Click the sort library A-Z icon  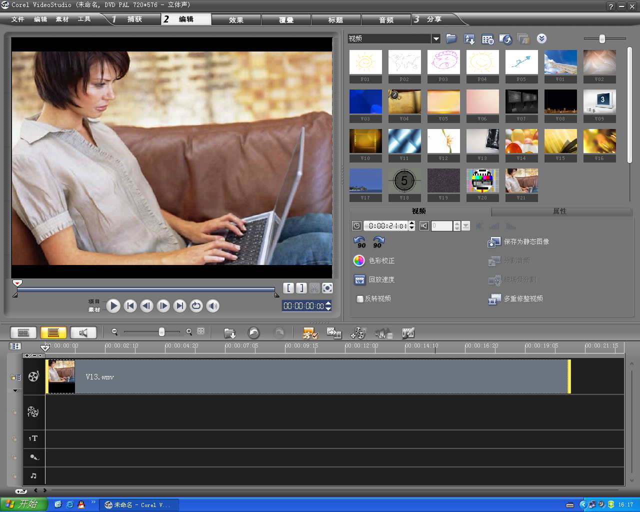click(x=469, y=39)
